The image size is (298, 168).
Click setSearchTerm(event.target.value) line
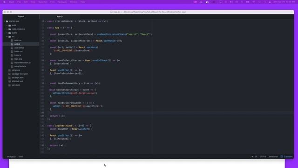pos(74,93)
